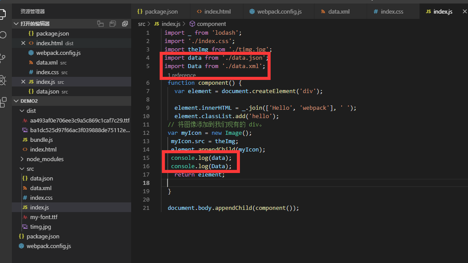Open the Explorer view in the activity bar
The height and width of the screenshot is (263, 468).
coord(2,14)
